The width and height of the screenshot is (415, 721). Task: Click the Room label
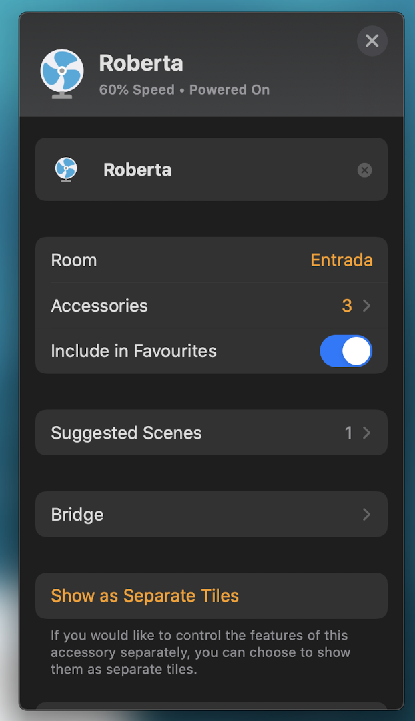[x=74, y=260]
